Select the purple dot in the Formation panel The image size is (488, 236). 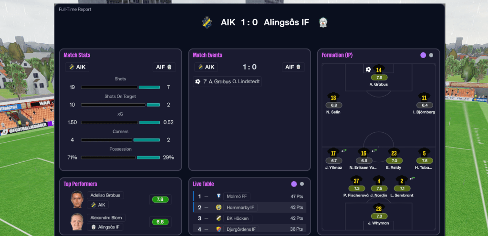coord(423,55)
